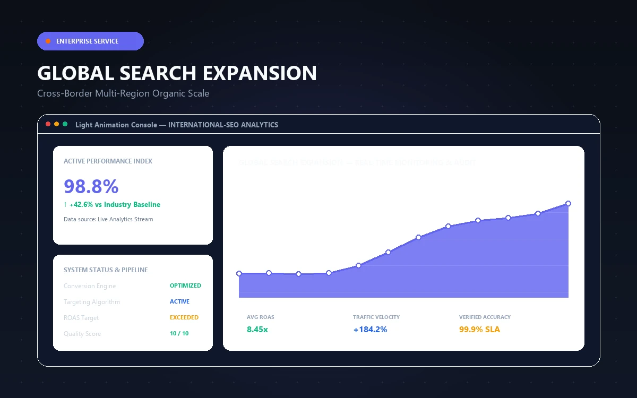This screenshot has height=398, width=637.
Task: Click the +42.6% vs Industry Baseline indicator
Action: [x=112, y=204]
